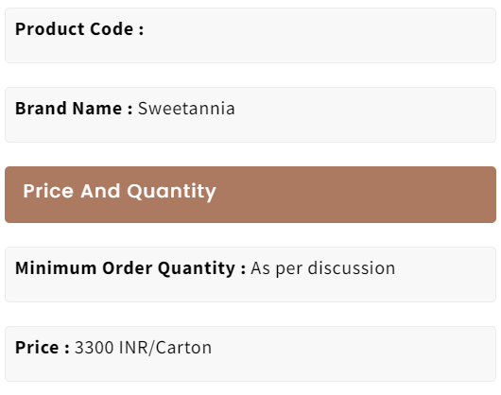Click the Minimum Order Quantity label
The height and width of the screenshot is (395, 501).
click(130, 268)
